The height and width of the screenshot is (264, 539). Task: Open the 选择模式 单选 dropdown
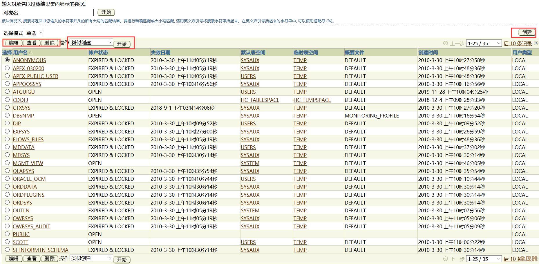pyautogui.click(x=34, y=32)
